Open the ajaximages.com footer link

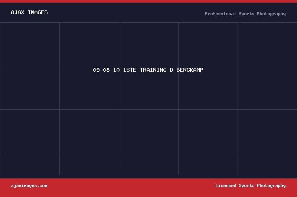point(29,185)
